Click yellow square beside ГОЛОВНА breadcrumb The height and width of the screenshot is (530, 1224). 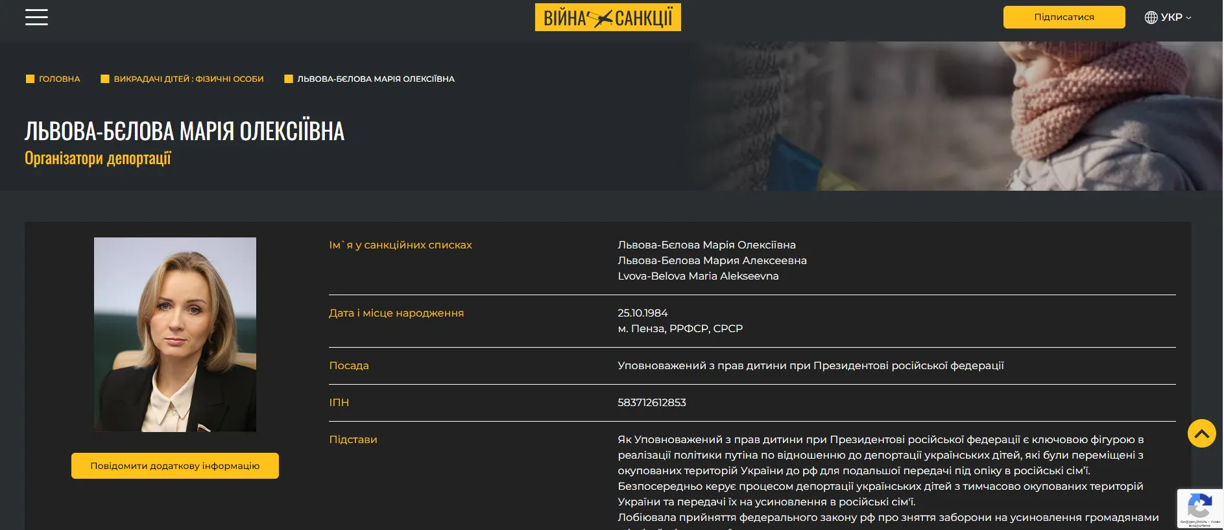click(30, 79)
